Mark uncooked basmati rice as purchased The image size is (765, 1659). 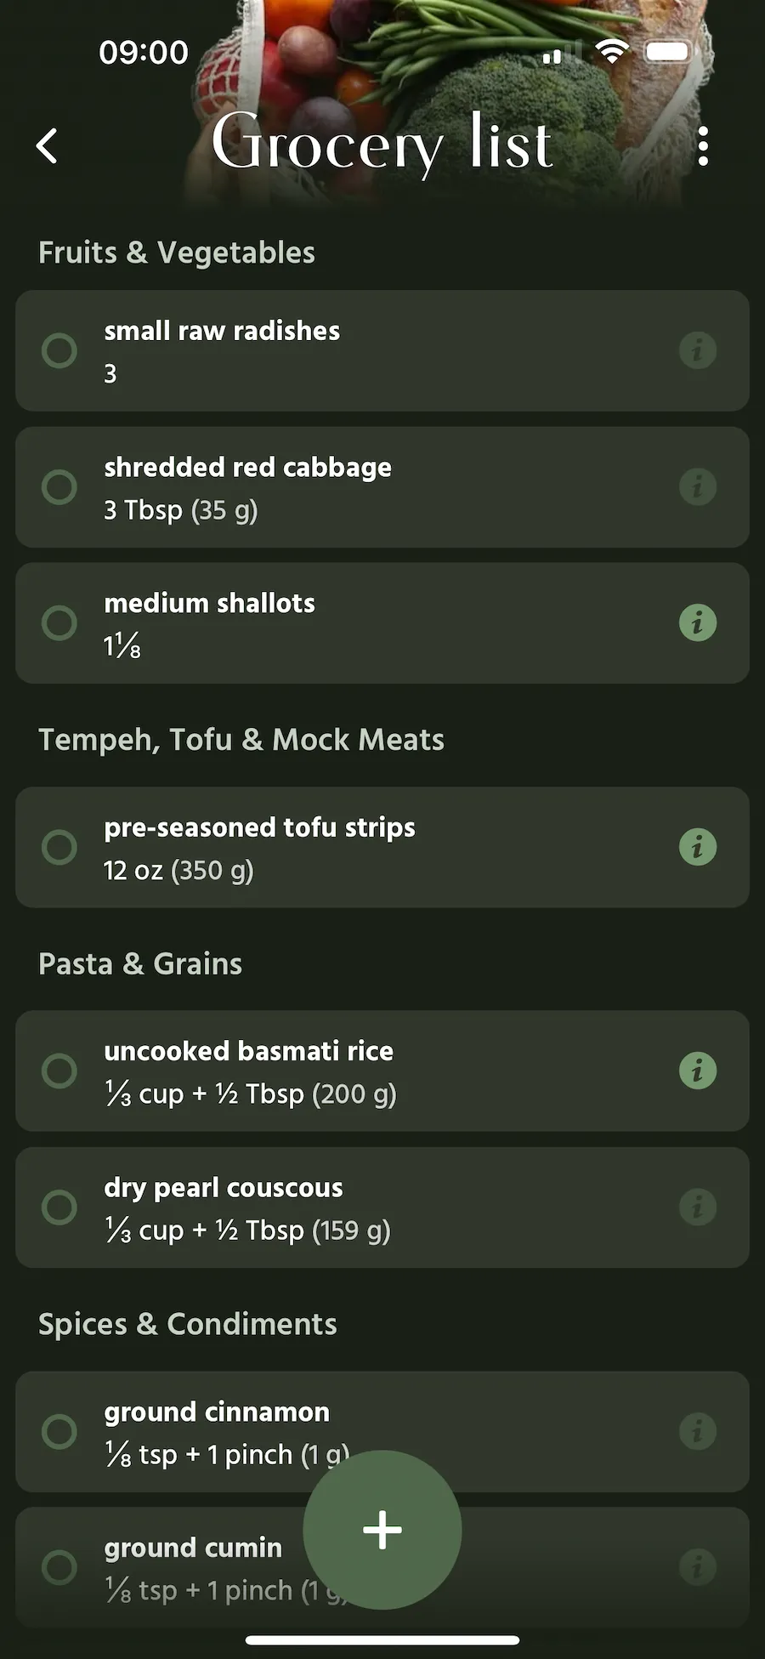[x=59, y=1071]
